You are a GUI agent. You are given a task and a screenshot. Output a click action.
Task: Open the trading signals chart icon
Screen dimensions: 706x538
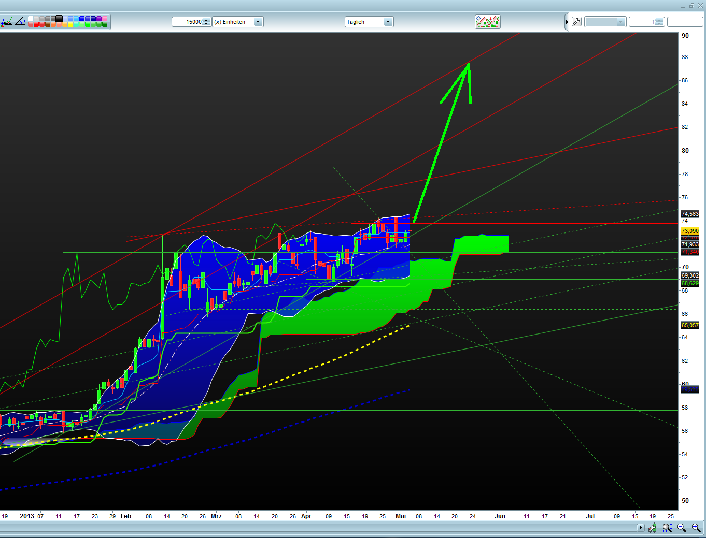[487, 22]
